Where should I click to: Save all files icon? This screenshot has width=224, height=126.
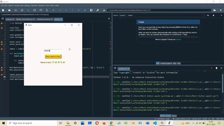22,10
